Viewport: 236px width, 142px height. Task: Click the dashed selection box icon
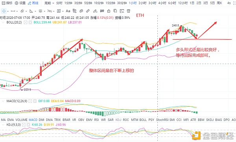(122, 11)
